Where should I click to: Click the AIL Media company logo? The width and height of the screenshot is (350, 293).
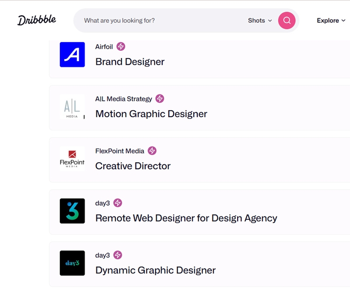tap(73, 108)
